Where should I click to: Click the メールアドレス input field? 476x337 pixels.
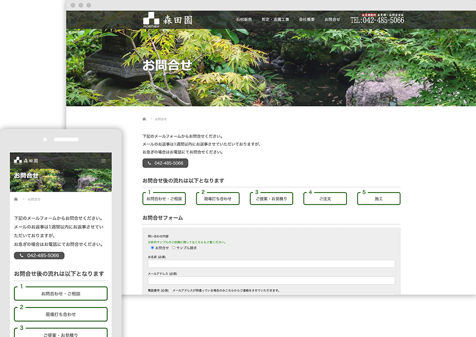pos(271,280)
